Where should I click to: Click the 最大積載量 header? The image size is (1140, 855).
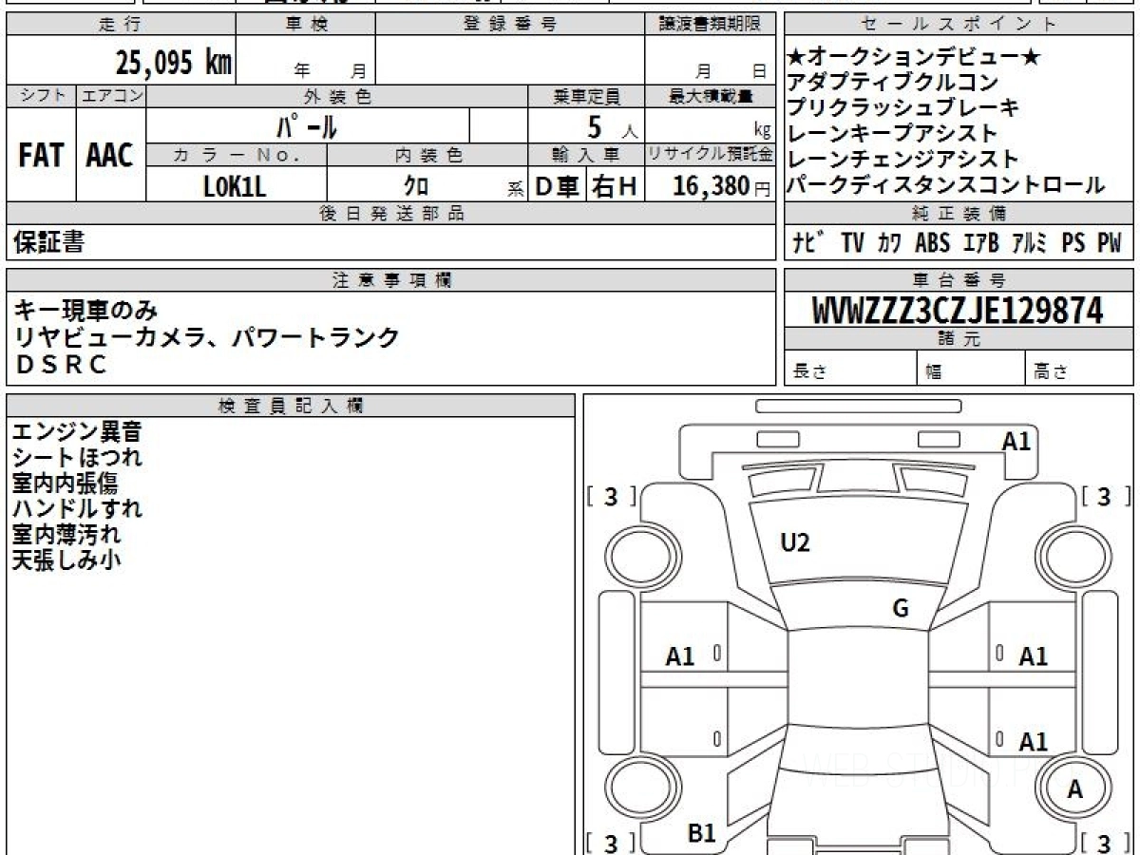pyautogui.click(x=710, y=96)
